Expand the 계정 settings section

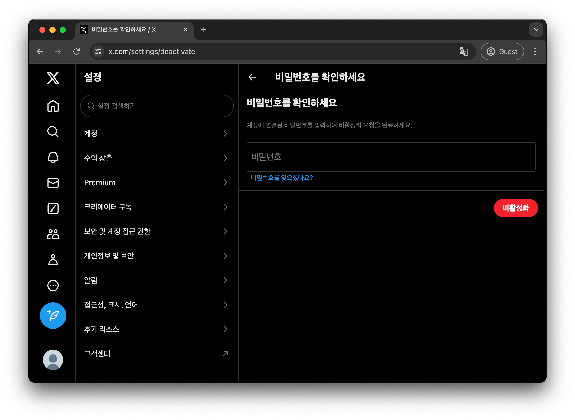tap(156, 133)
